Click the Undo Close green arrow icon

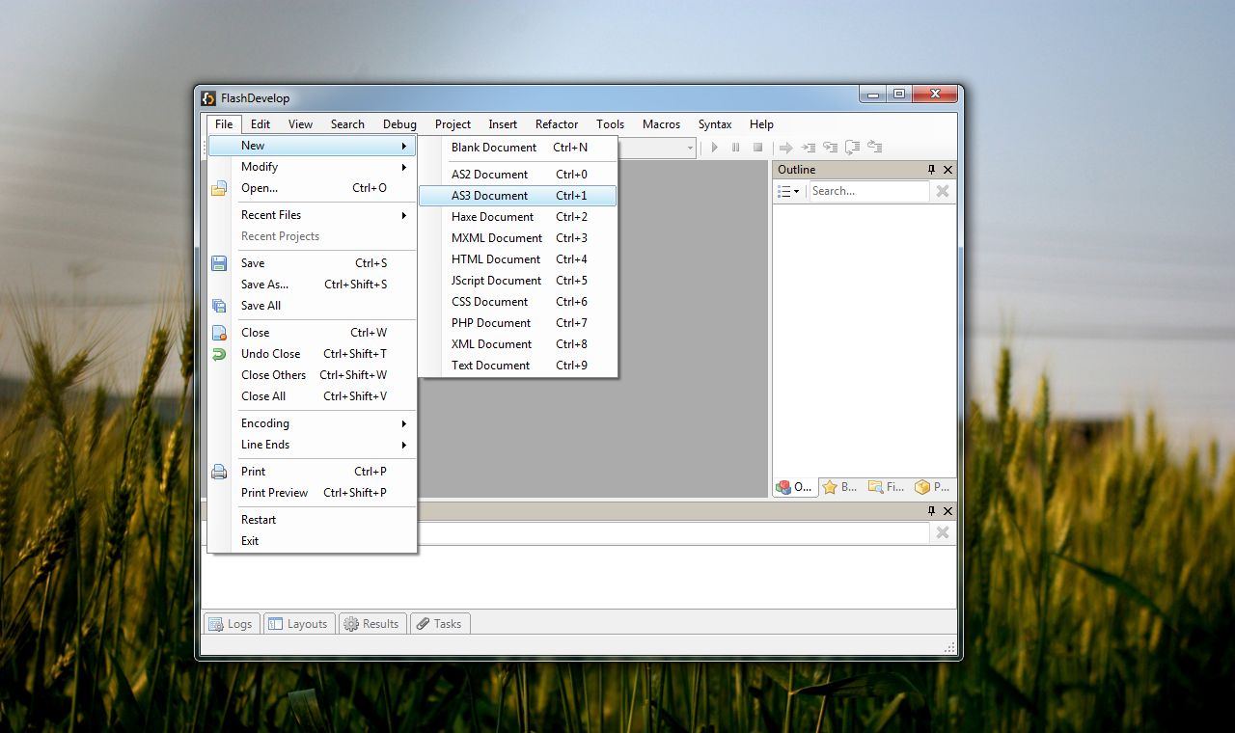(219, 354)
